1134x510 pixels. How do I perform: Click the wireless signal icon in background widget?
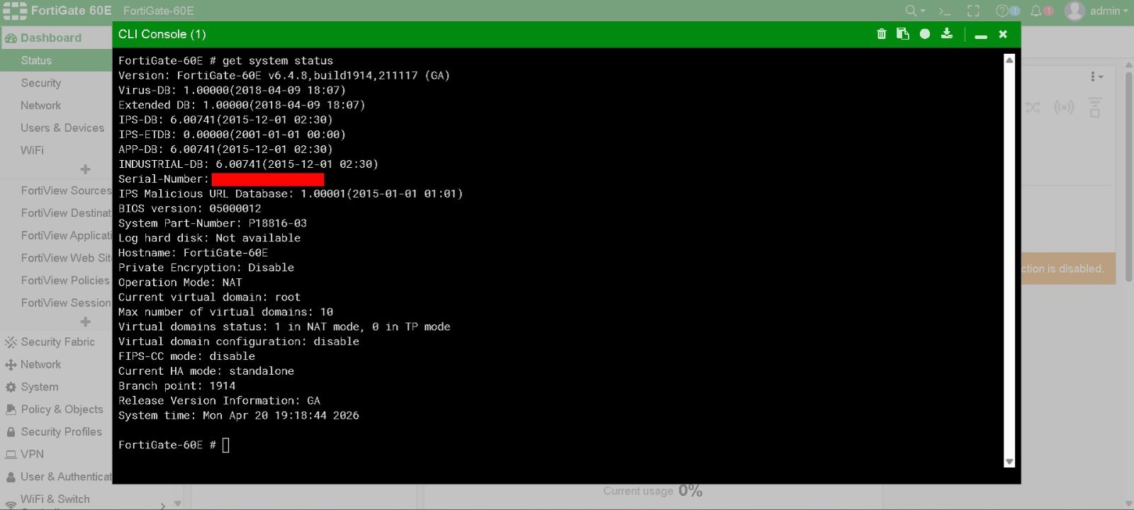click(x=1064, y=107)
